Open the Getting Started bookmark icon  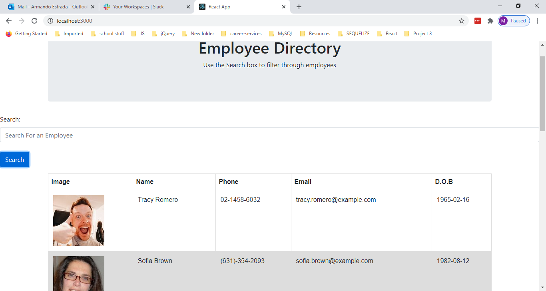[8, 34]
